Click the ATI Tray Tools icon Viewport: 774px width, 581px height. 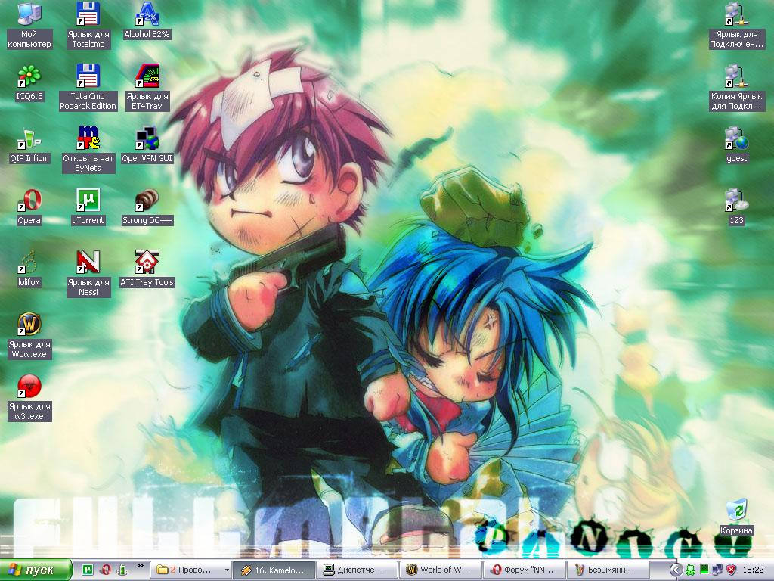click(x=147, y=270)
